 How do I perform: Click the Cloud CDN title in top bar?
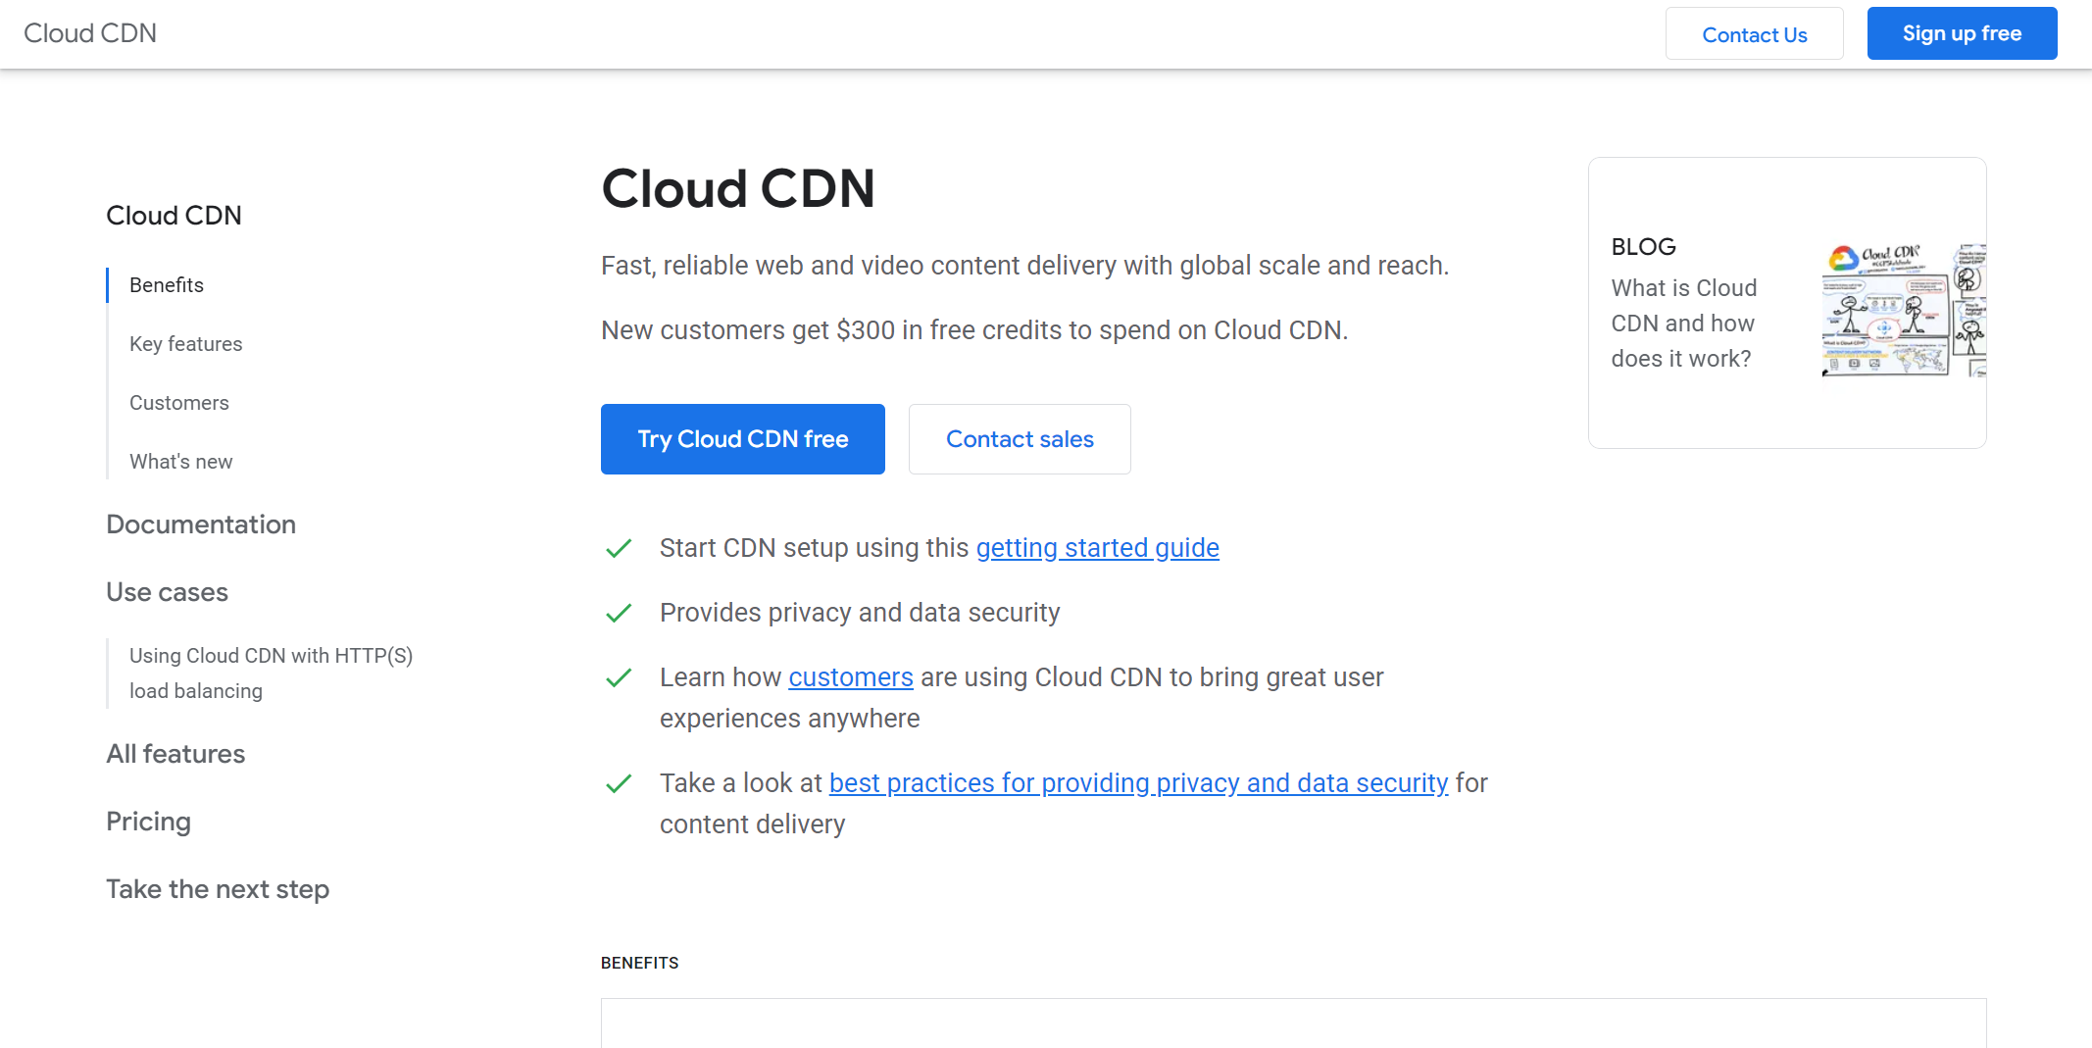pyautogui.click(x=90, y=33)
